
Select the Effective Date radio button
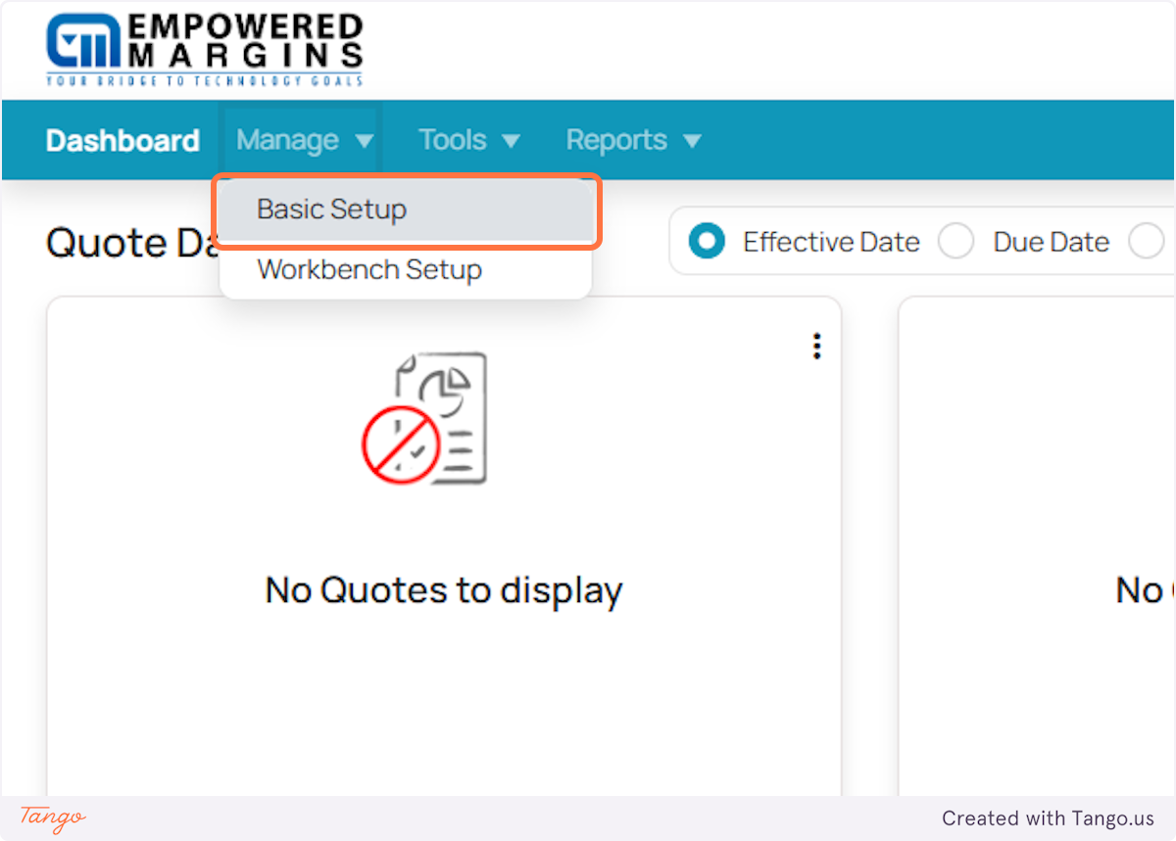click(706, 241)
